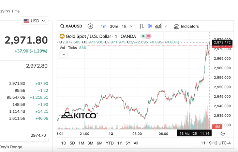The height and width of the screenshot is (152, 238).
Task: Click the 2,973.472 crosshair price label
Action: tap(222, 43)
